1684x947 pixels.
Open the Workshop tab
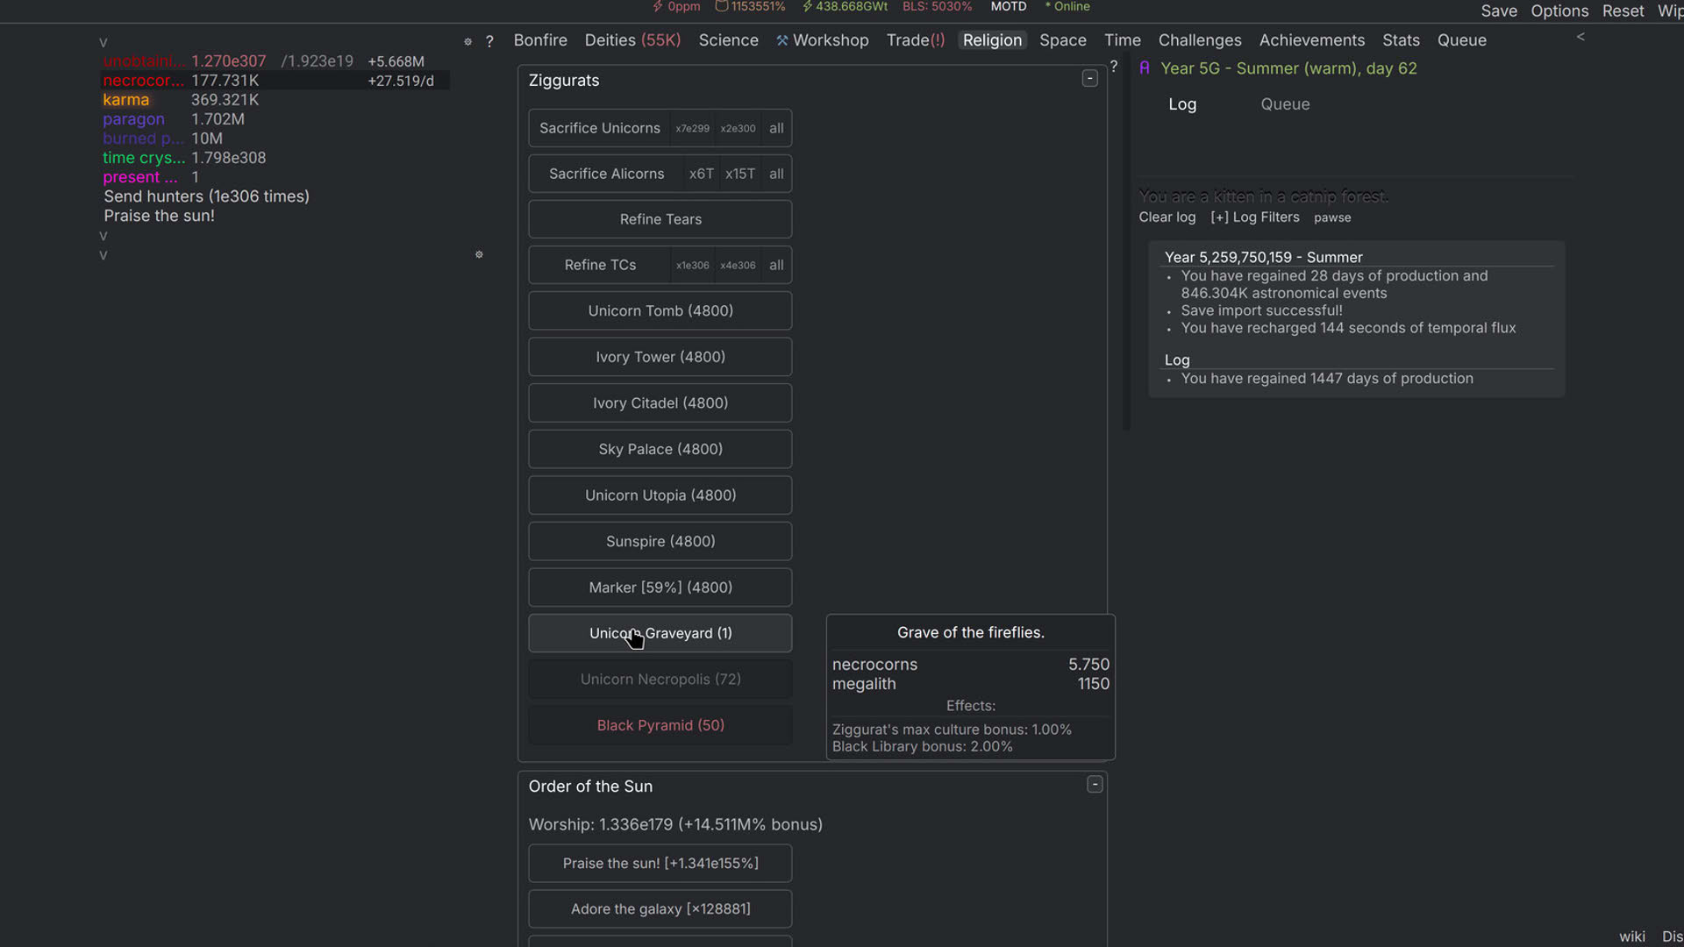(822, 40)
